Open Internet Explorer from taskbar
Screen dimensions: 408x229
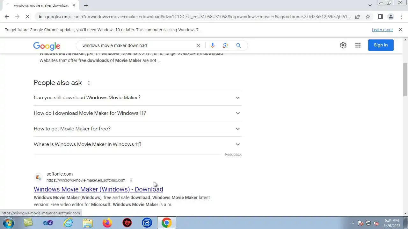[x=68, y=223]
